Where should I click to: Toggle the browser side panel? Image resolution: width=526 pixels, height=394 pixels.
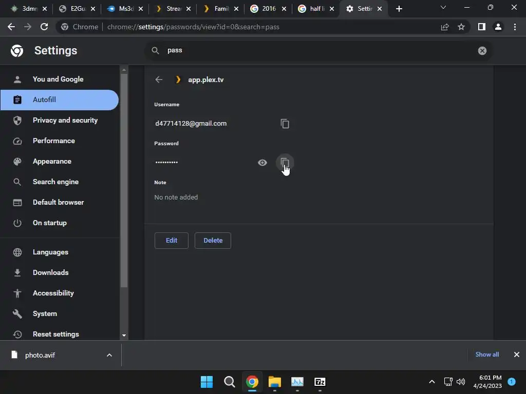coord(482,27)
